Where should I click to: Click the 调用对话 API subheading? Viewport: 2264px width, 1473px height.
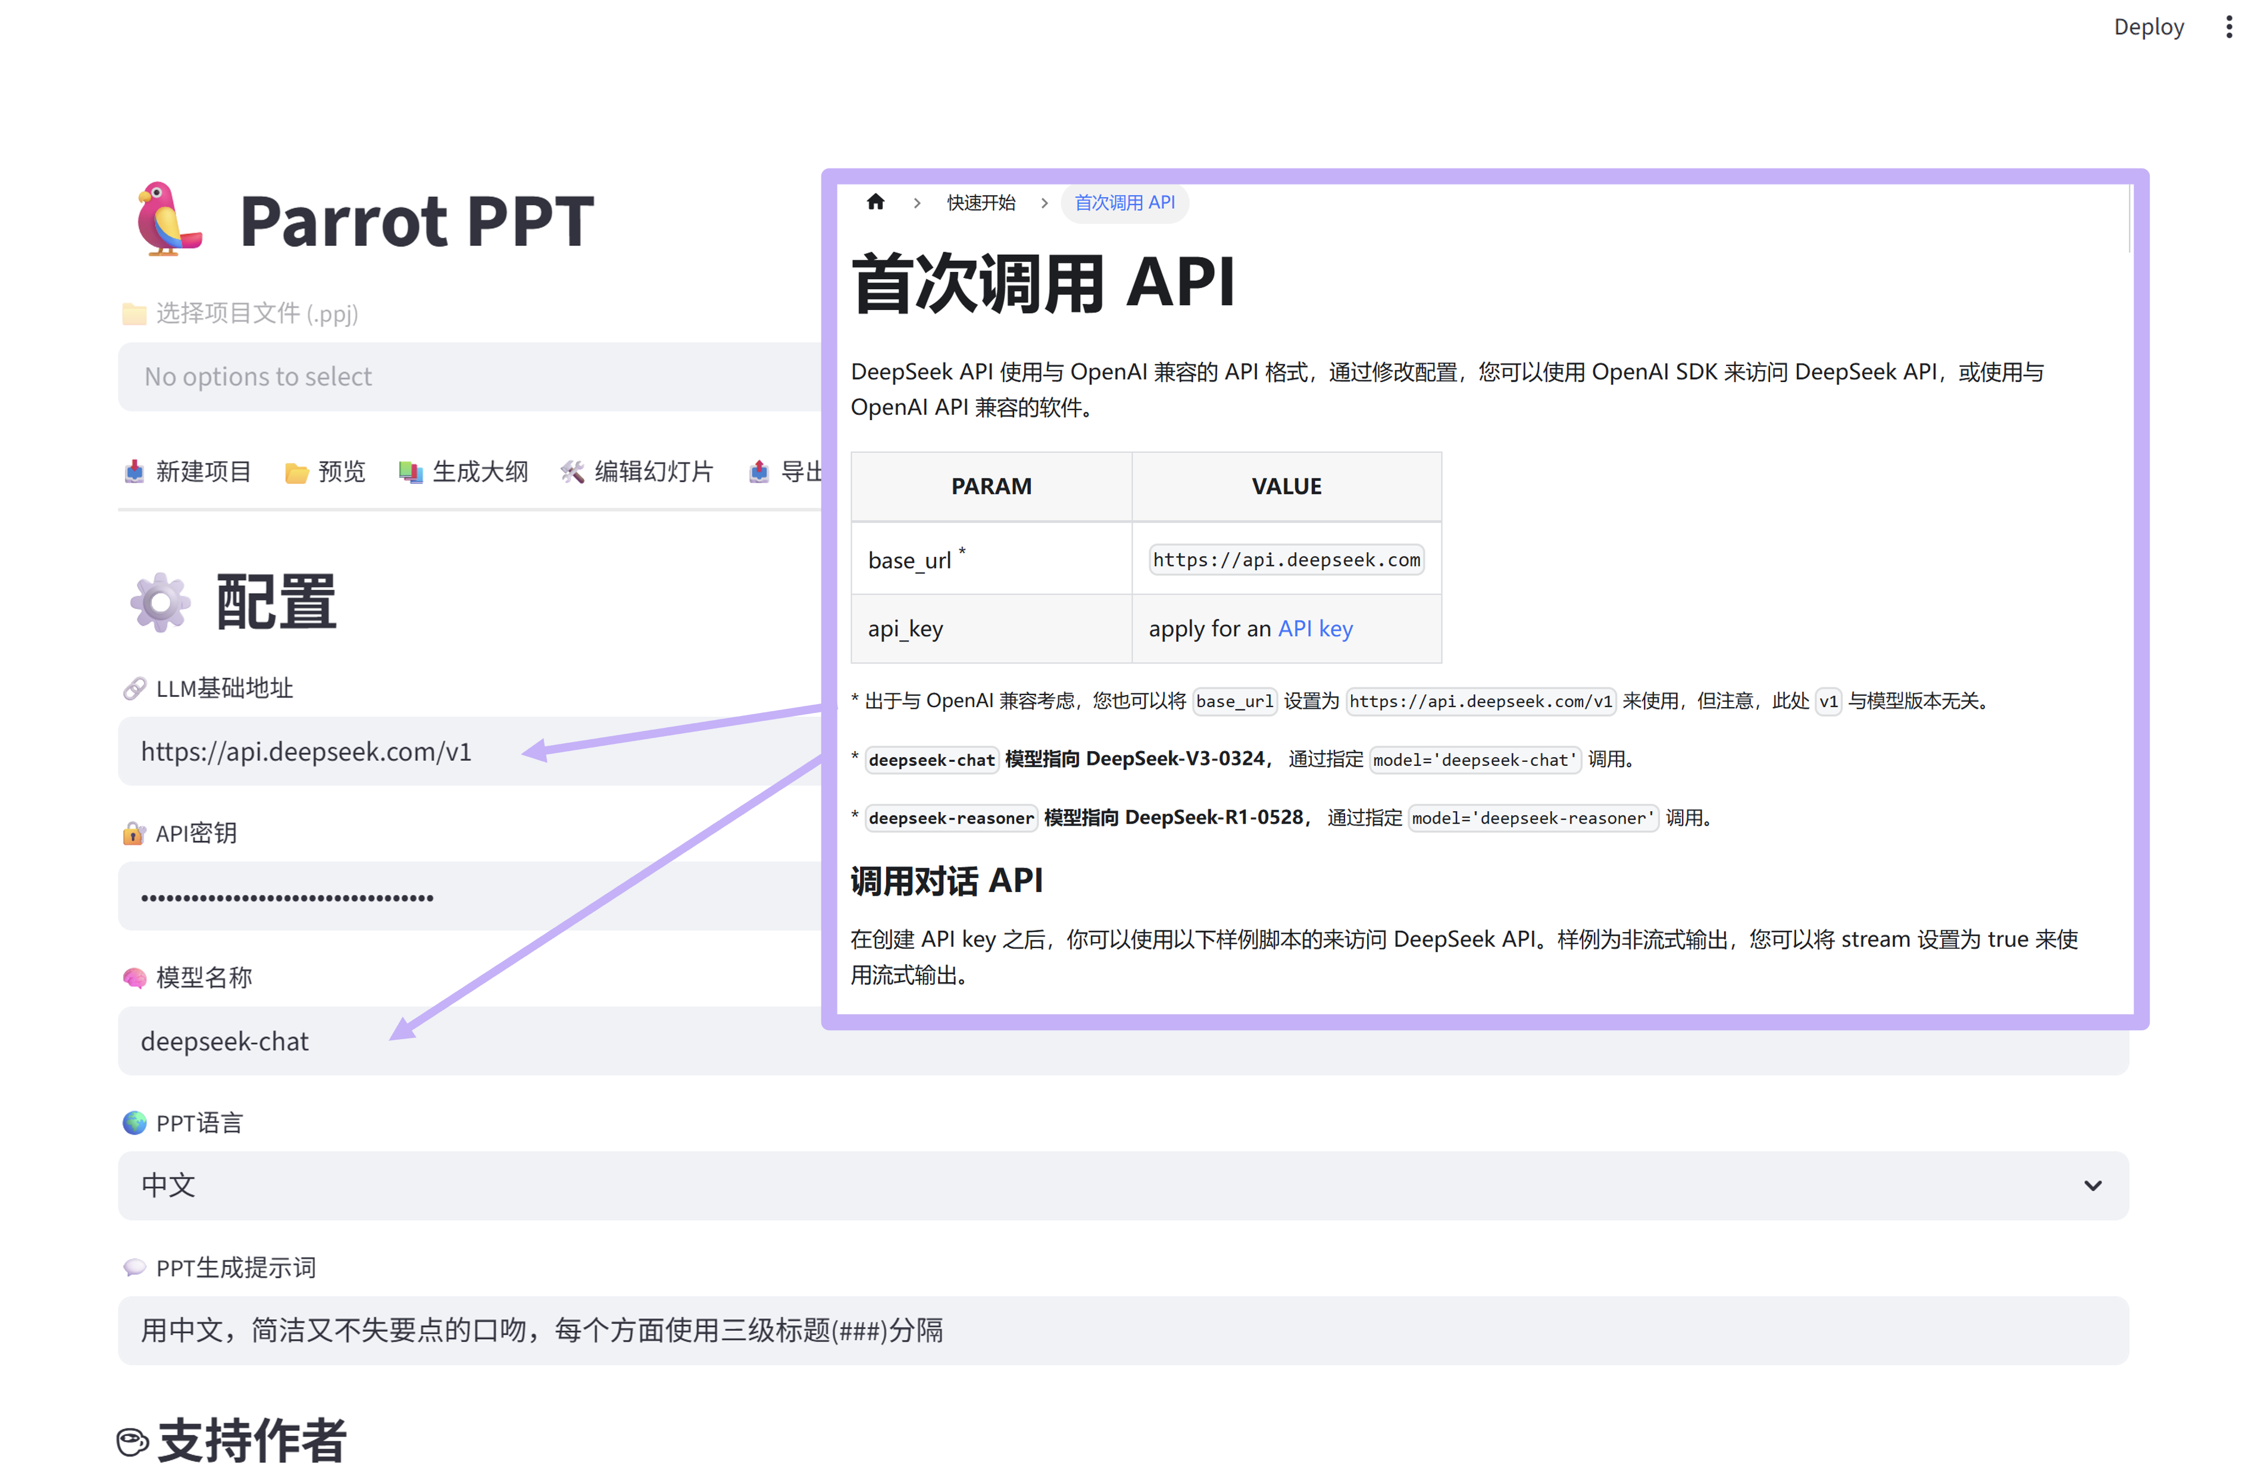tap(946, 881)
